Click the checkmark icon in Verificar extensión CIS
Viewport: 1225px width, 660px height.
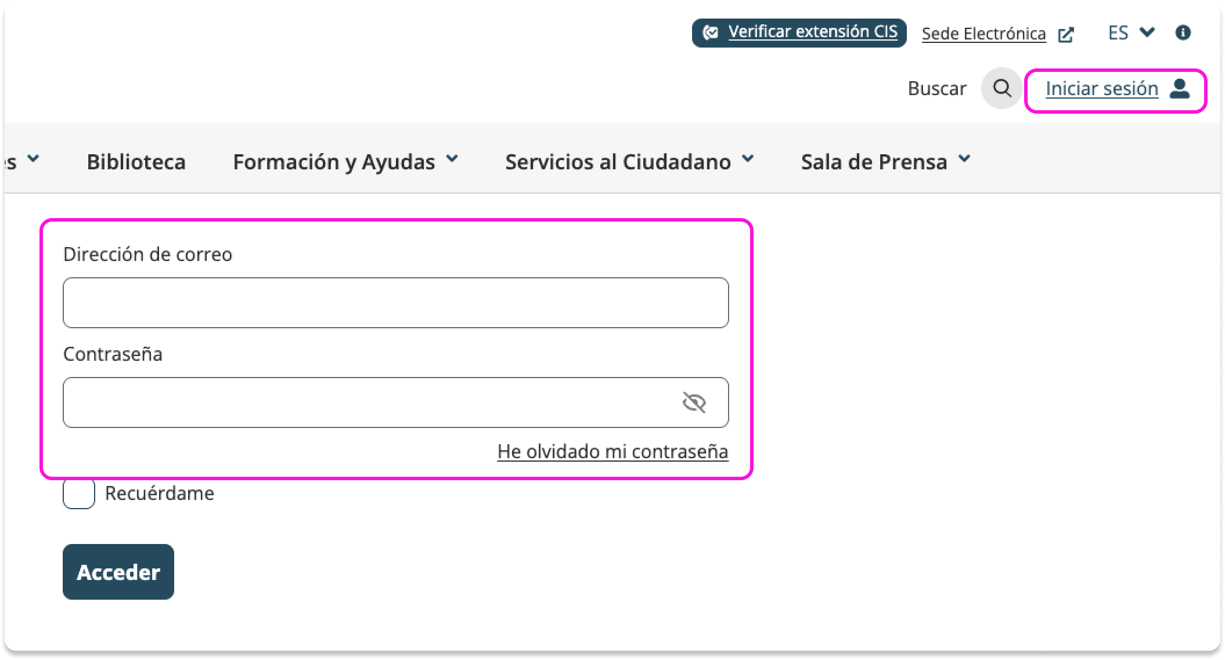(711, 32)
